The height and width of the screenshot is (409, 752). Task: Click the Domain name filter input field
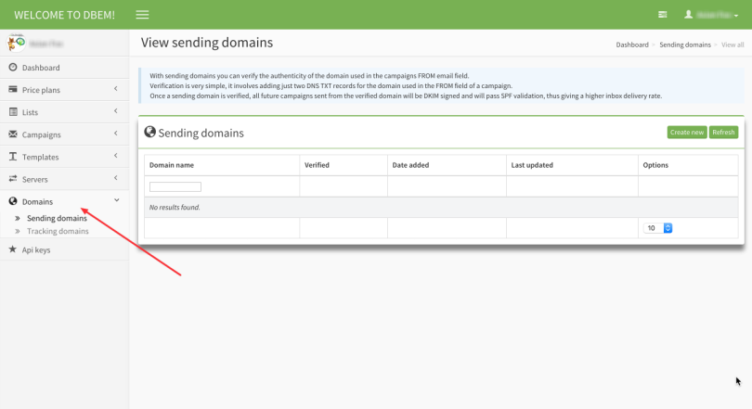pos(175,186)
